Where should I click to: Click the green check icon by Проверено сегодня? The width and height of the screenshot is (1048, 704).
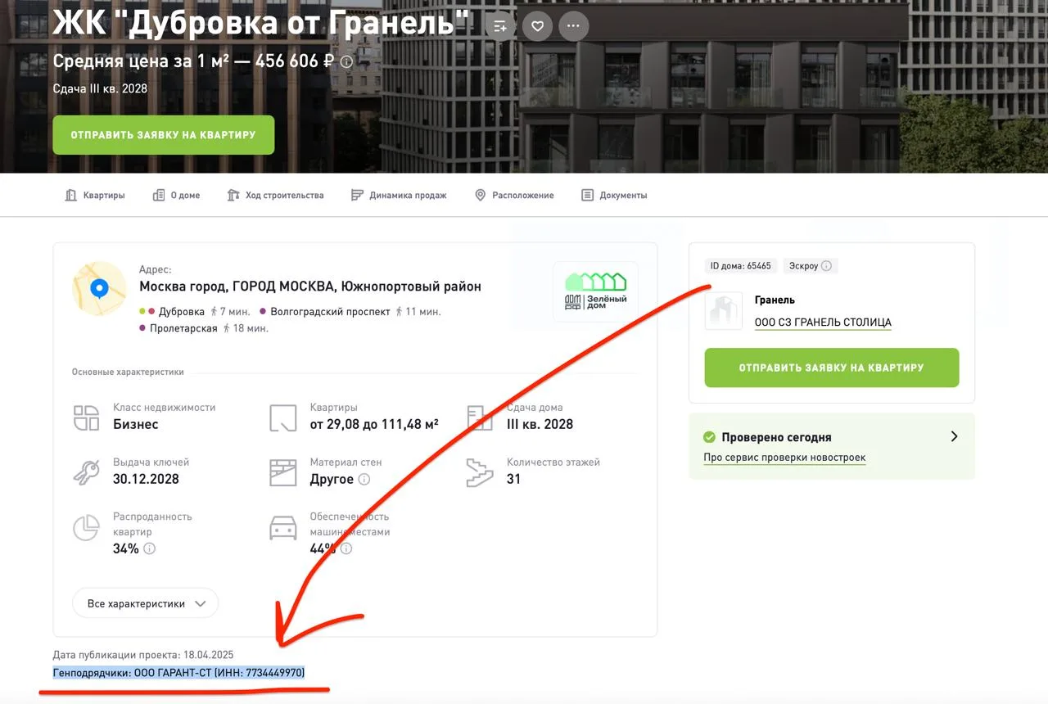(709, 437)
